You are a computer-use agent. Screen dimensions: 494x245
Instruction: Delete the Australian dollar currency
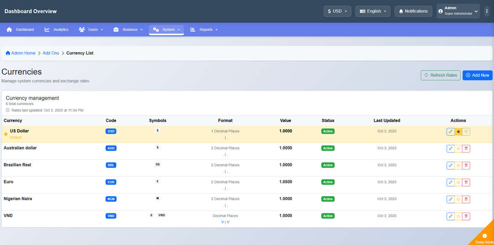pos(466,149)
